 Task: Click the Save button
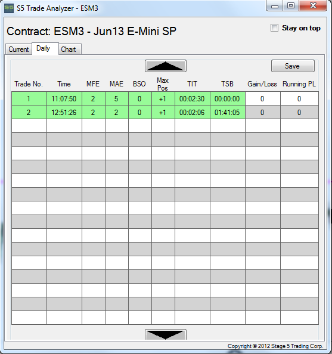tap(293, 66)
